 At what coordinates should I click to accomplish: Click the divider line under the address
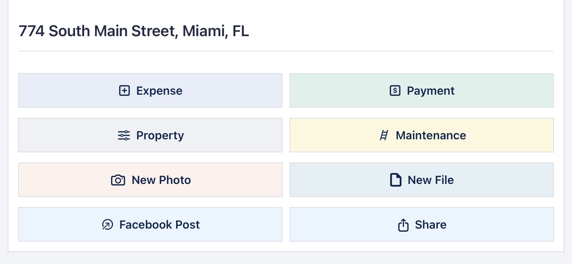[286, 51]
